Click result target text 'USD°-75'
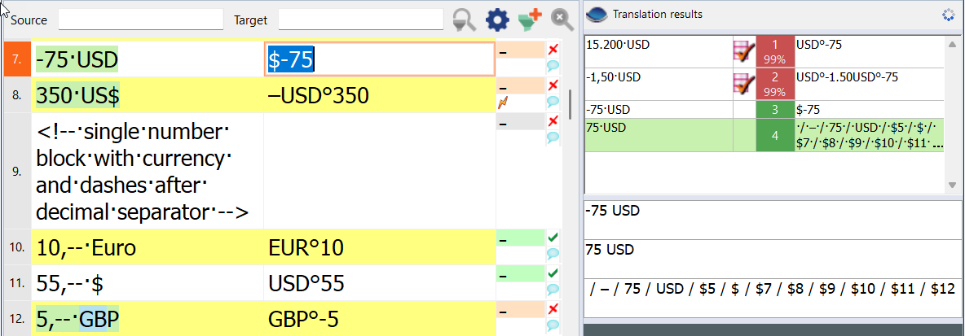Viewport: 965px width, 336px height. 819,44
